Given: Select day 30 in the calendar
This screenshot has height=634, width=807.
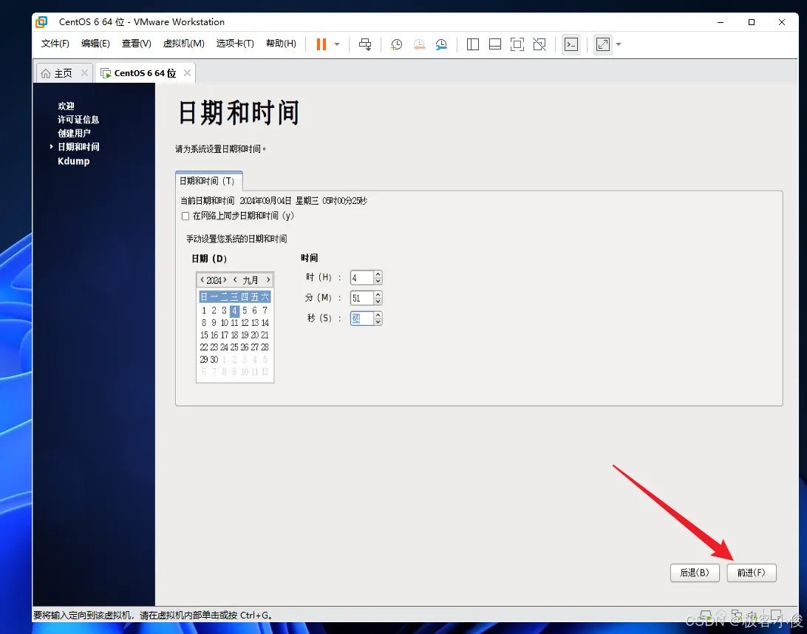Looking at the screenshot, I should [214, 360].
